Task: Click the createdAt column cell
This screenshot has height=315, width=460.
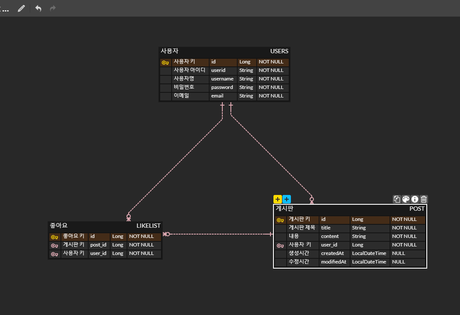Action: (x=334, y=253)
